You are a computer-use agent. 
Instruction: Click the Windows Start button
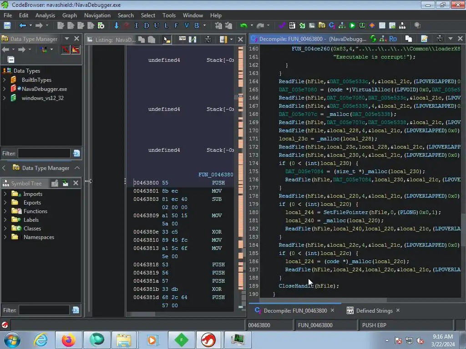coord(12,340)
